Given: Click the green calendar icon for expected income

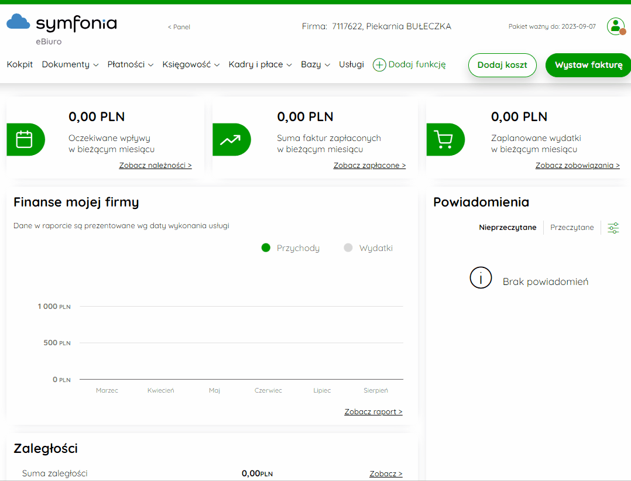Looking at the screenshot, I should 25,139.
